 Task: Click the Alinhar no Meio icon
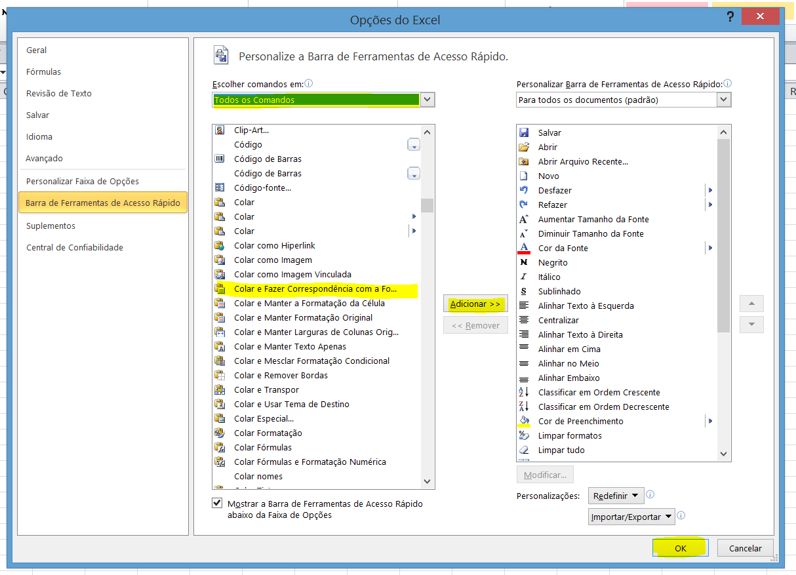pos(524,363)
